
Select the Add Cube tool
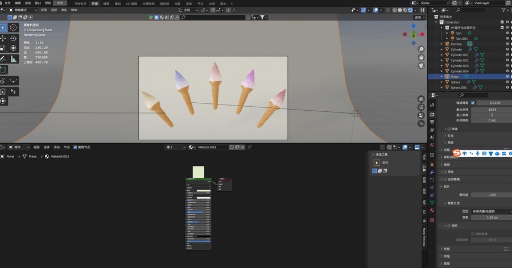3,70
